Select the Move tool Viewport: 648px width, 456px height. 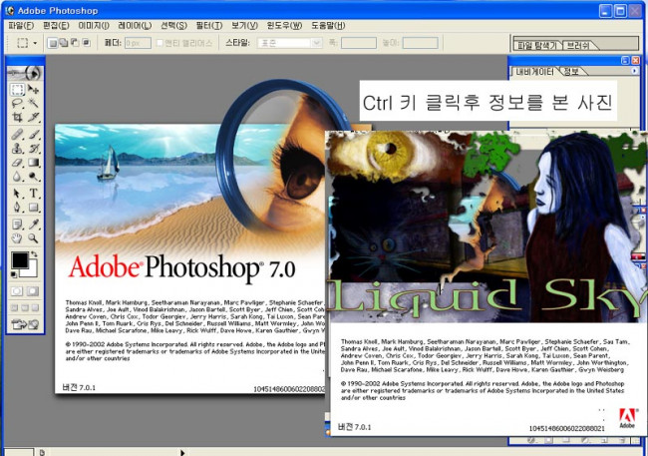tap(35, 89)
